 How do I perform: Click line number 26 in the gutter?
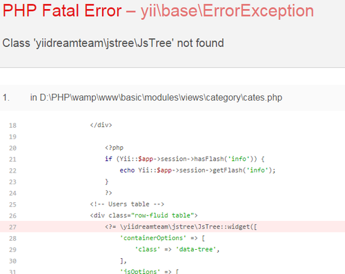pos(12,216)
